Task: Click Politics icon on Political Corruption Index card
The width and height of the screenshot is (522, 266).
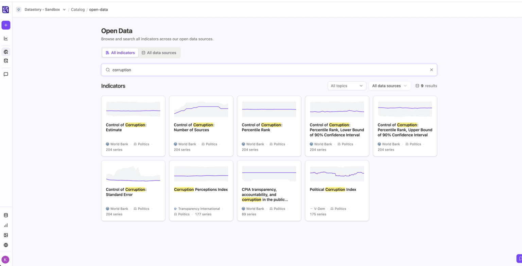Action: 332,209
